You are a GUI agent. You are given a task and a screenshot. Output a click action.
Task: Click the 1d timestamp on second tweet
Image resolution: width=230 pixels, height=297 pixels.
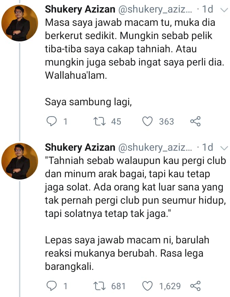point(208,147)
